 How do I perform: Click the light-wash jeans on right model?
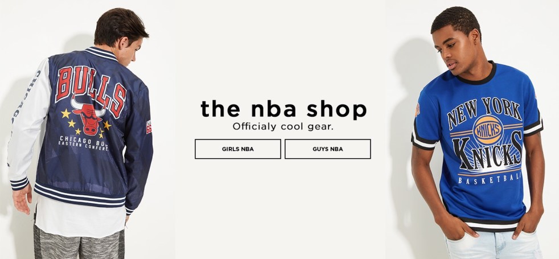[x=494, y=245]
